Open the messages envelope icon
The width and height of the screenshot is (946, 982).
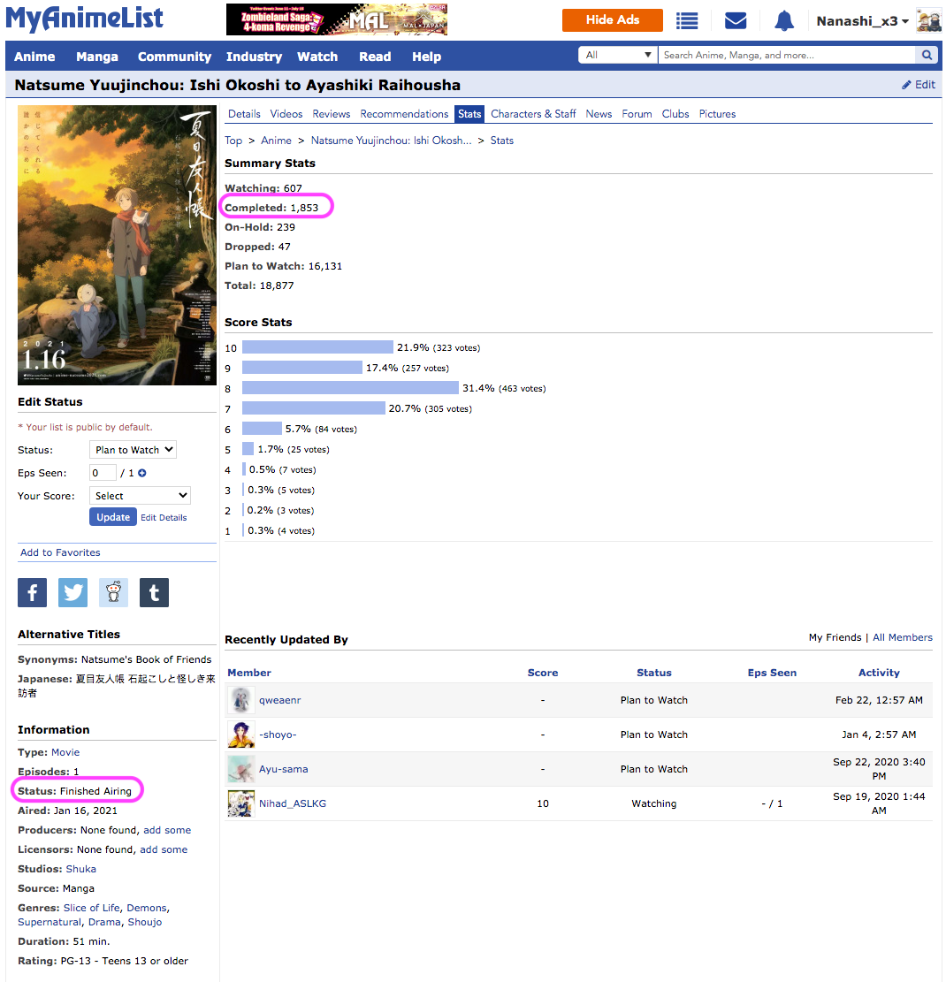pos(736,21)
